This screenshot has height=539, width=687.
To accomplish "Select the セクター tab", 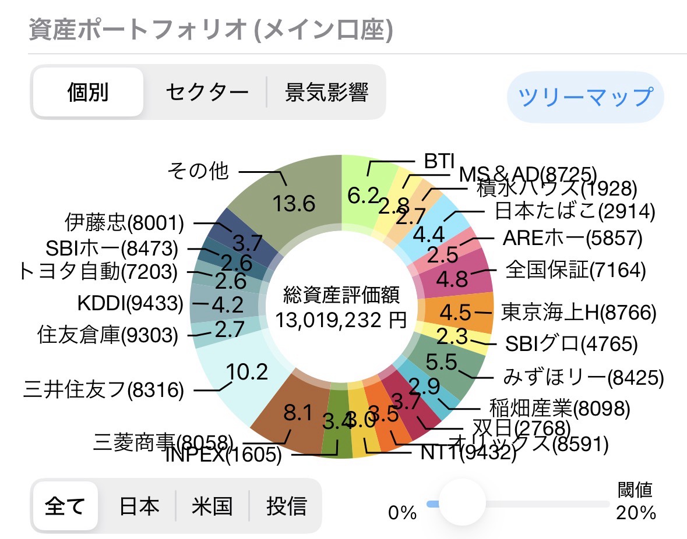I will [207, 93].
